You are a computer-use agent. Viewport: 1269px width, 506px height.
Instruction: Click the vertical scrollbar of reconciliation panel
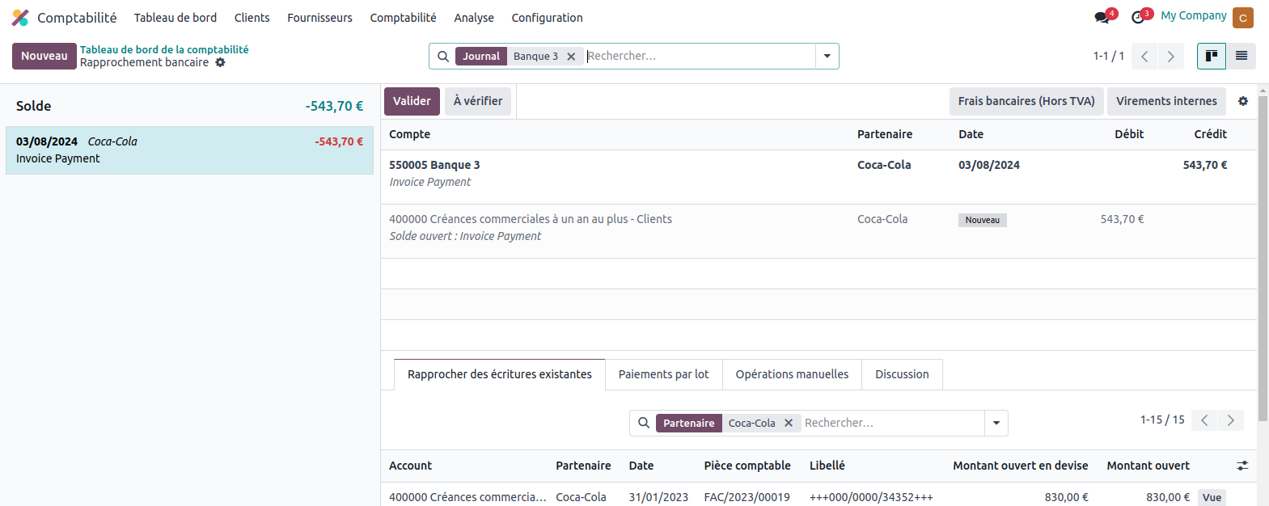pyautogui.click(x=1263, y=259)
